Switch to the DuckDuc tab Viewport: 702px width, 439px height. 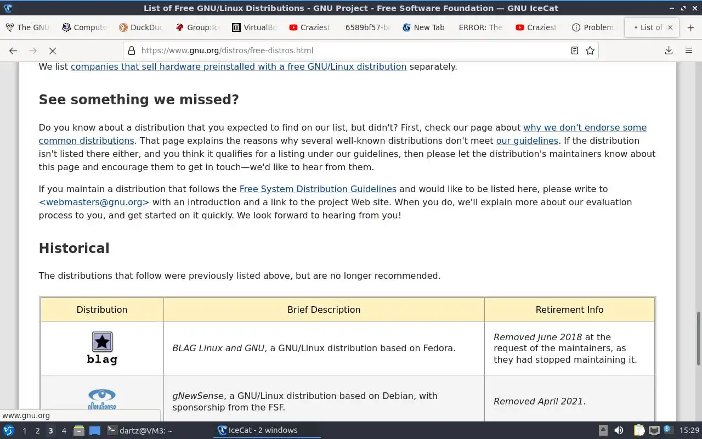click(x=141, y=27)
